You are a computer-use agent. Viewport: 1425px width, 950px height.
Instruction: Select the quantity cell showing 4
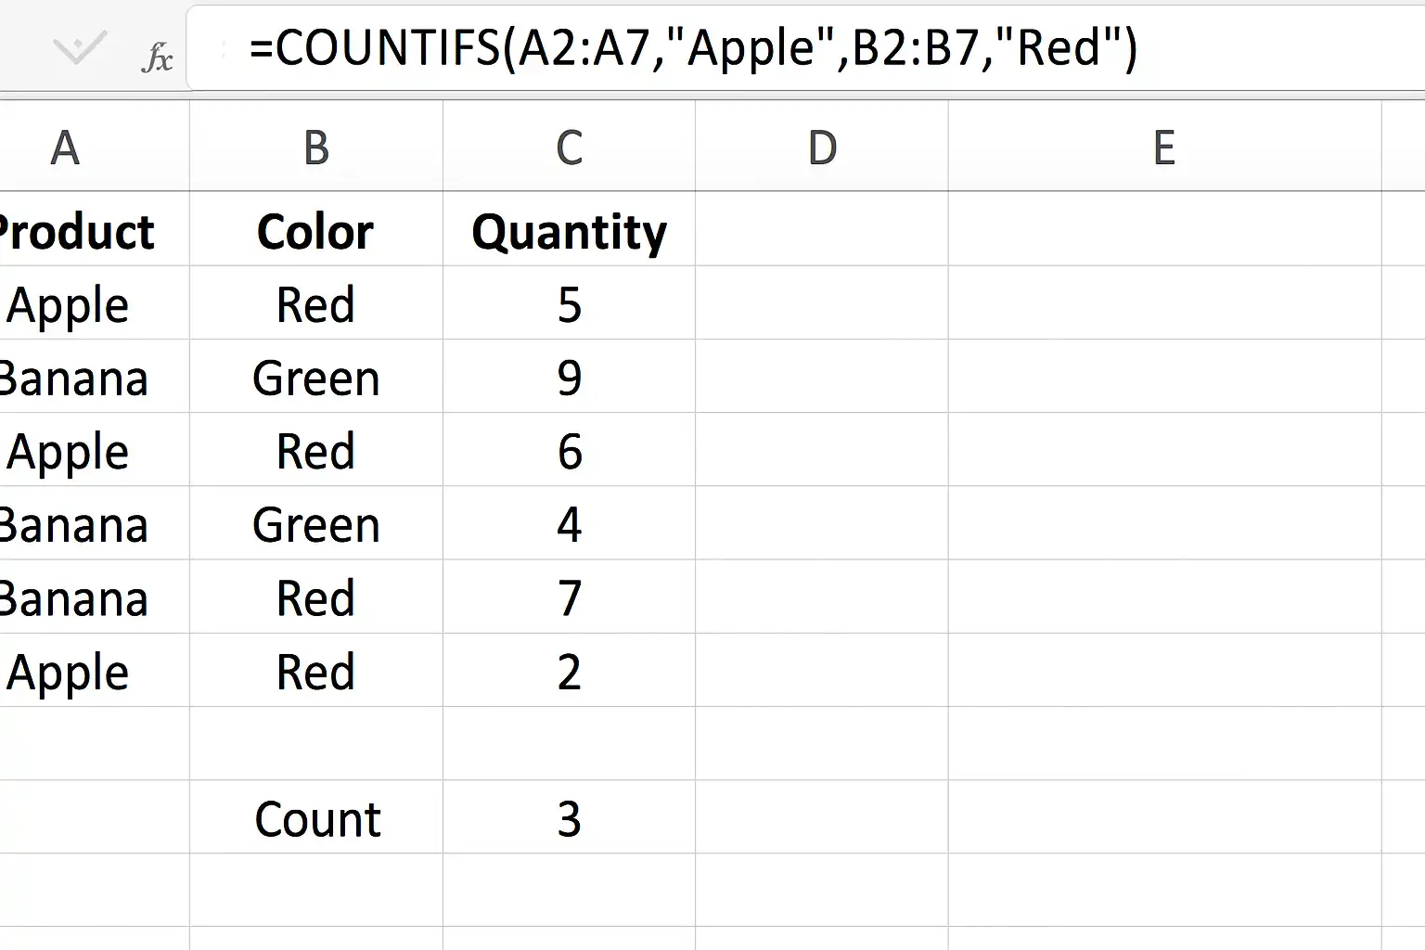569,523
